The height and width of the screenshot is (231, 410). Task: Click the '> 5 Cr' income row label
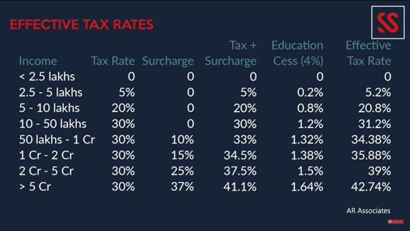click(x=36, y=186)
